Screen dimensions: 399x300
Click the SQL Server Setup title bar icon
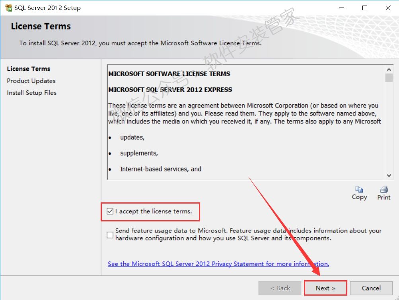click(8, 8)
